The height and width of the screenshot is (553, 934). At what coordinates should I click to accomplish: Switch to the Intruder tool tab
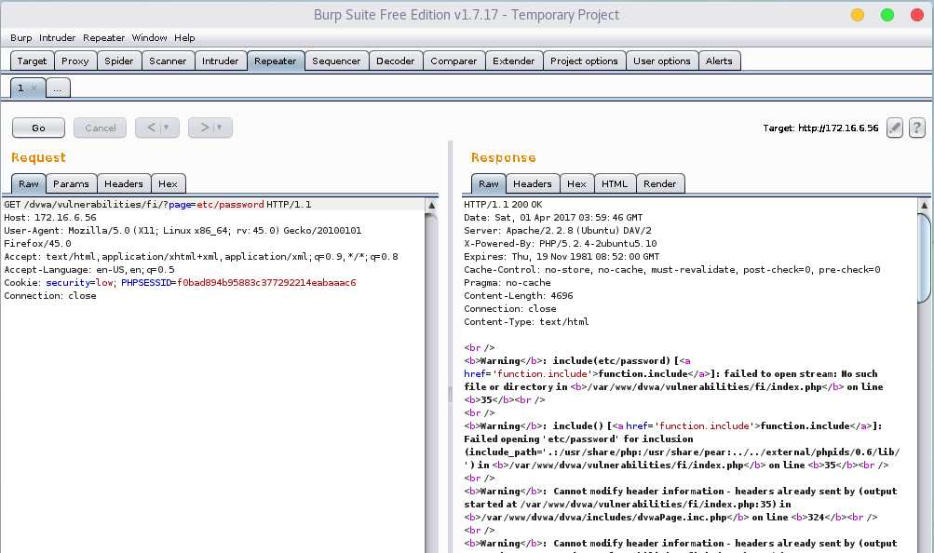click(221, 61)
